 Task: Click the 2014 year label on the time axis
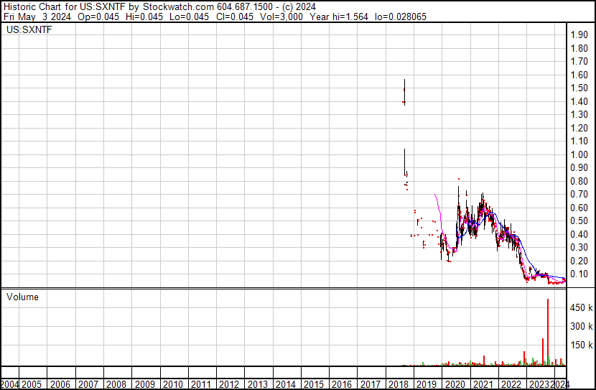[x=286, y=385]
